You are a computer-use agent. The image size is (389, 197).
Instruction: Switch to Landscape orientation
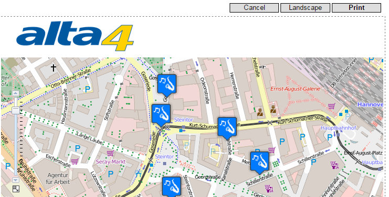[x=305, y=8]
